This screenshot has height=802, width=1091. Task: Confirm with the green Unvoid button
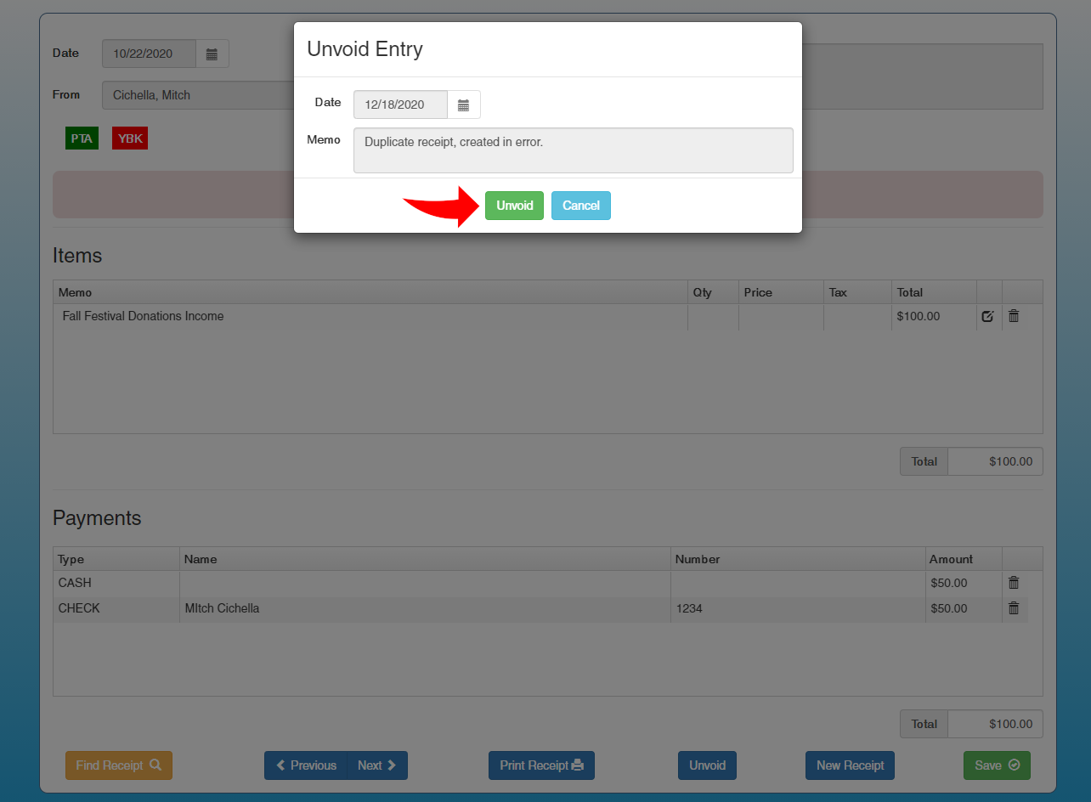pyautogui.click(x=514, y=206)
